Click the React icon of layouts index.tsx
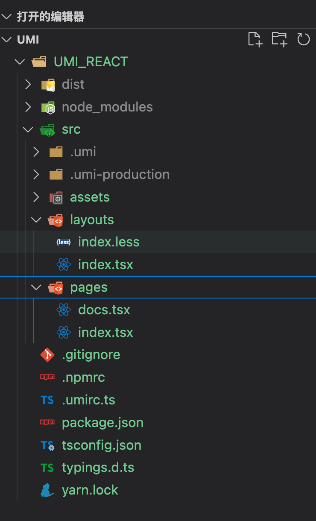This screenshot has height=521, width=316. click(x=64, y=265)
